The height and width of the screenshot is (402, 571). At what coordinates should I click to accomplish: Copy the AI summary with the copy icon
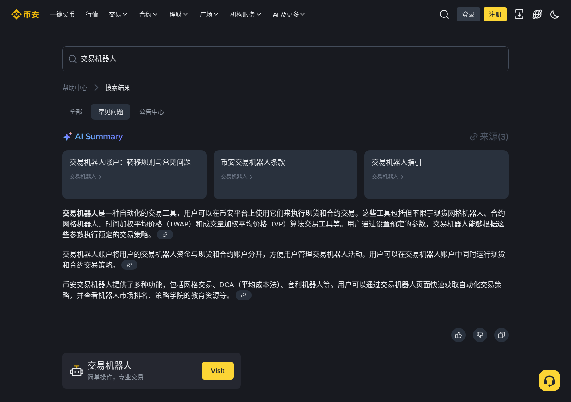[501, 335]
